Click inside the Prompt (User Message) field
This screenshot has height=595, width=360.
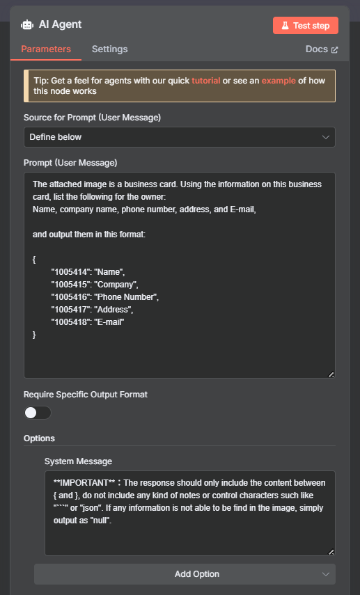[180, 275]
